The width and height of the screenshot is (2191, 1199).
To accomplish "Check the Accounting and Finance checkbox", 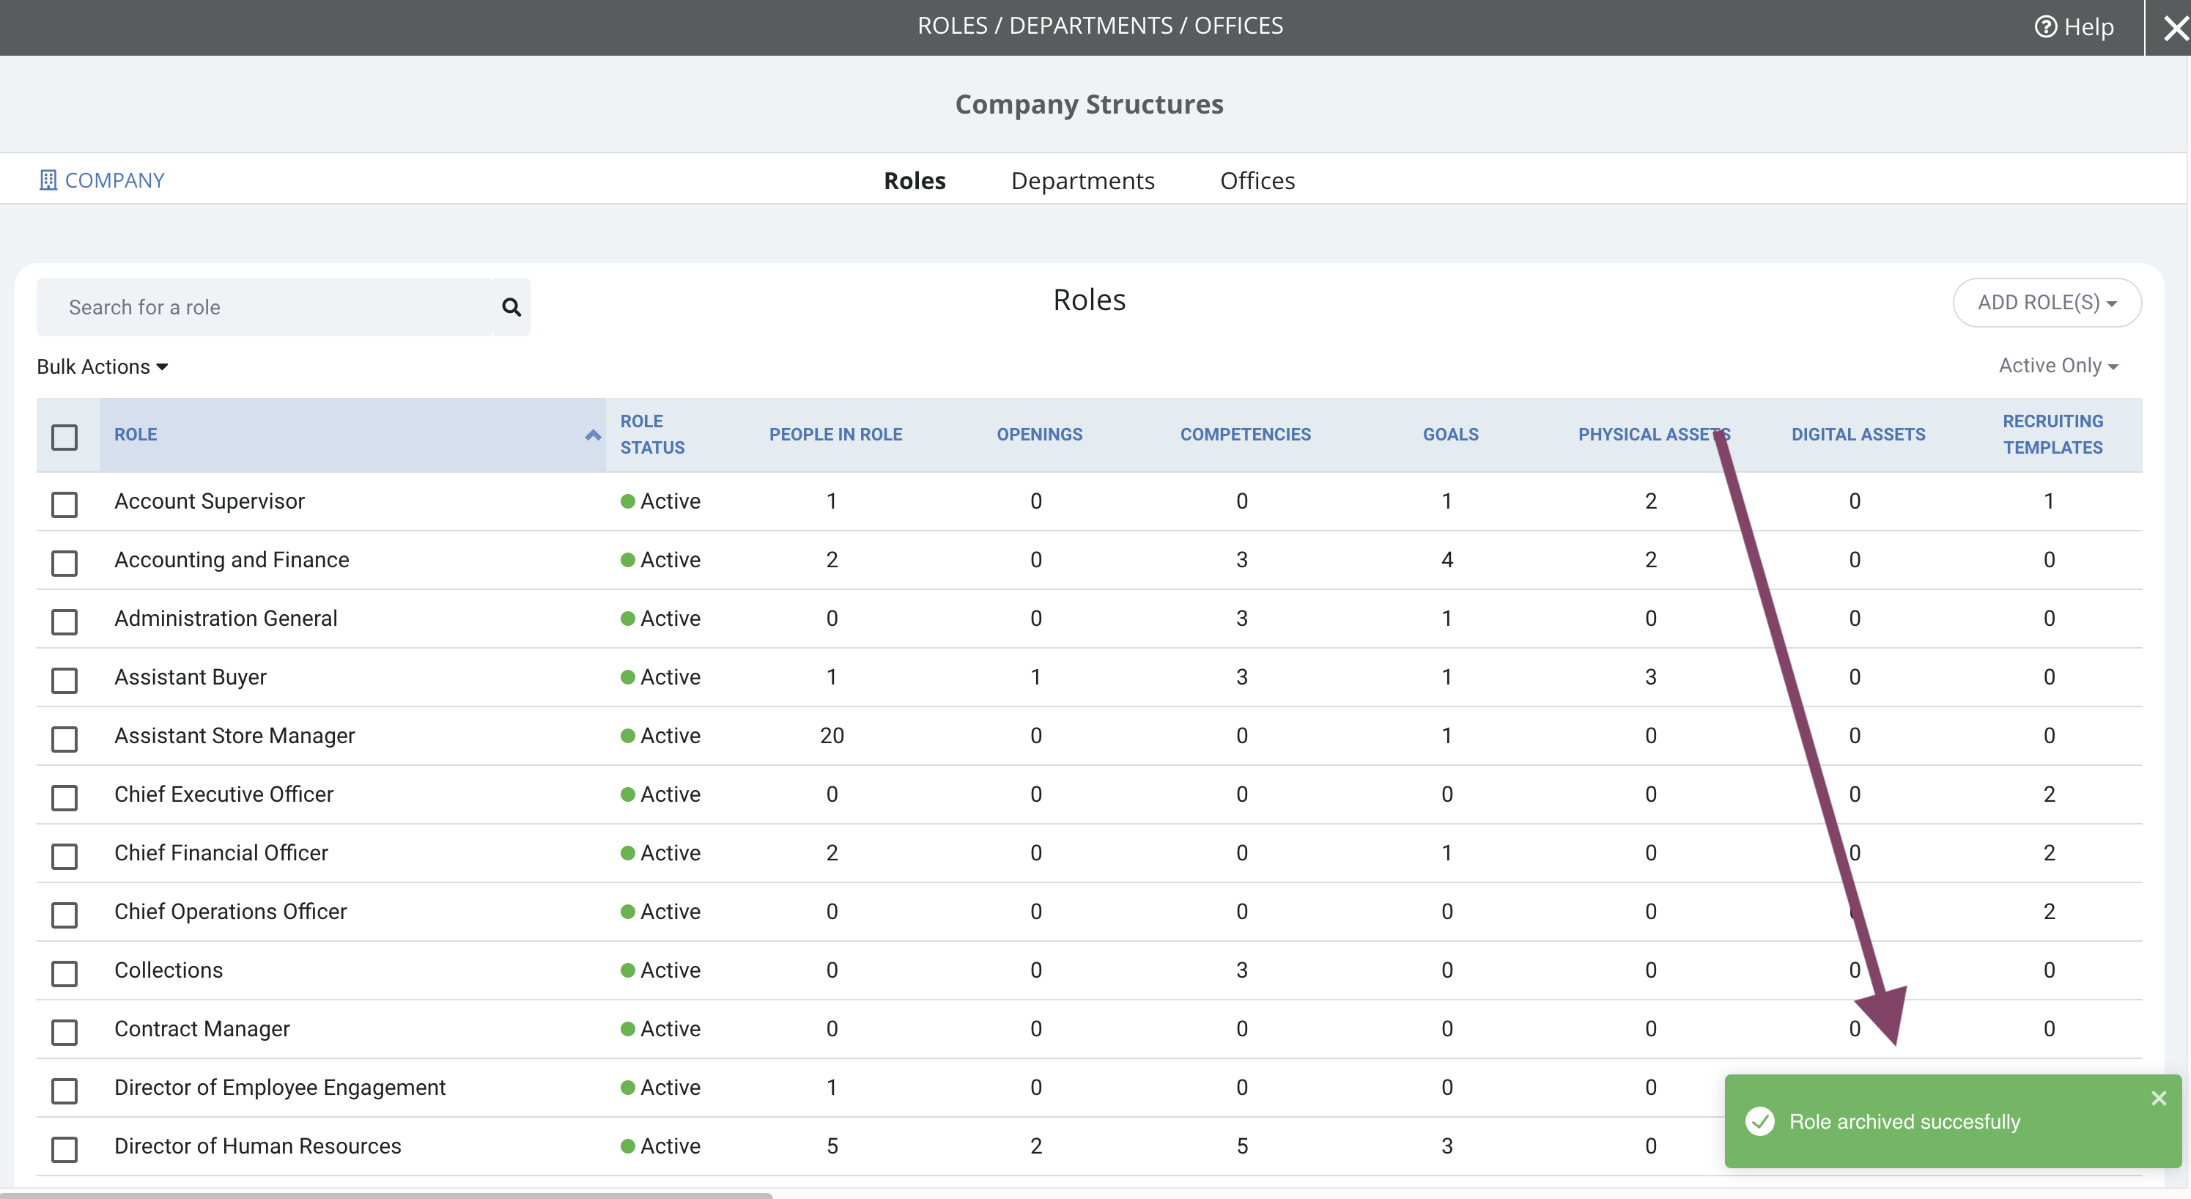I will click(x=64, y=562).
